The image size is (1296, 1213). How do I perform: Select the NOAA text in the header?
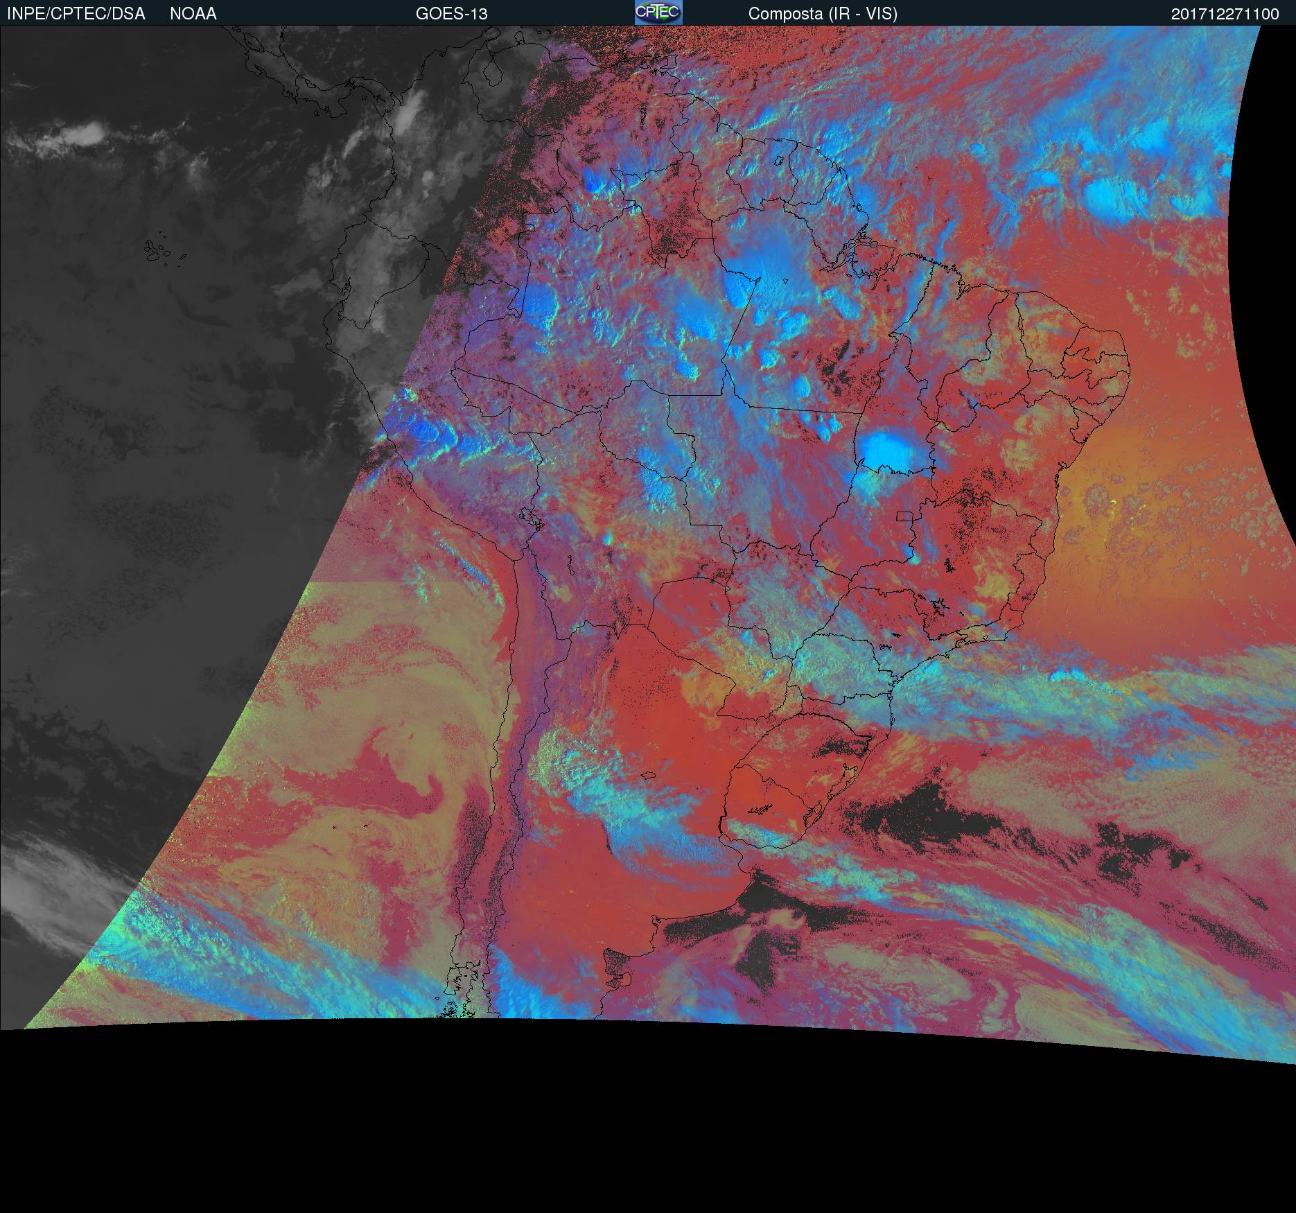point(193,14)
